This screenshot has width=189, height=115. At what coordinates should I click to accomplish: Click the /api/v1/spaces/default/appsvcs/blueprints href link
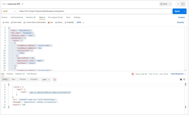point(50,92)
